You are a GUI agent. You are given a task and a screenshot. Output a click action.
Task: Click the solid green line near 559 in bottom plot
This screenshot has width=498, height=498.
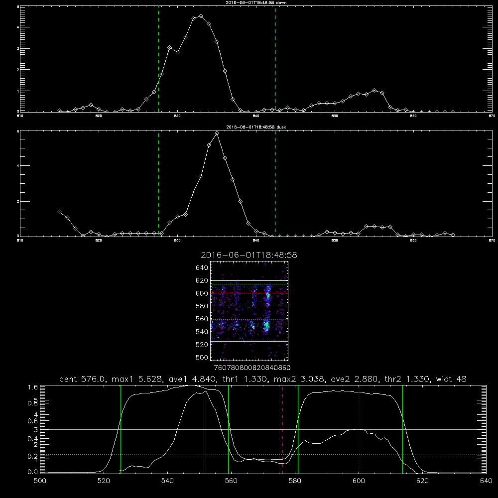point(229,429)
